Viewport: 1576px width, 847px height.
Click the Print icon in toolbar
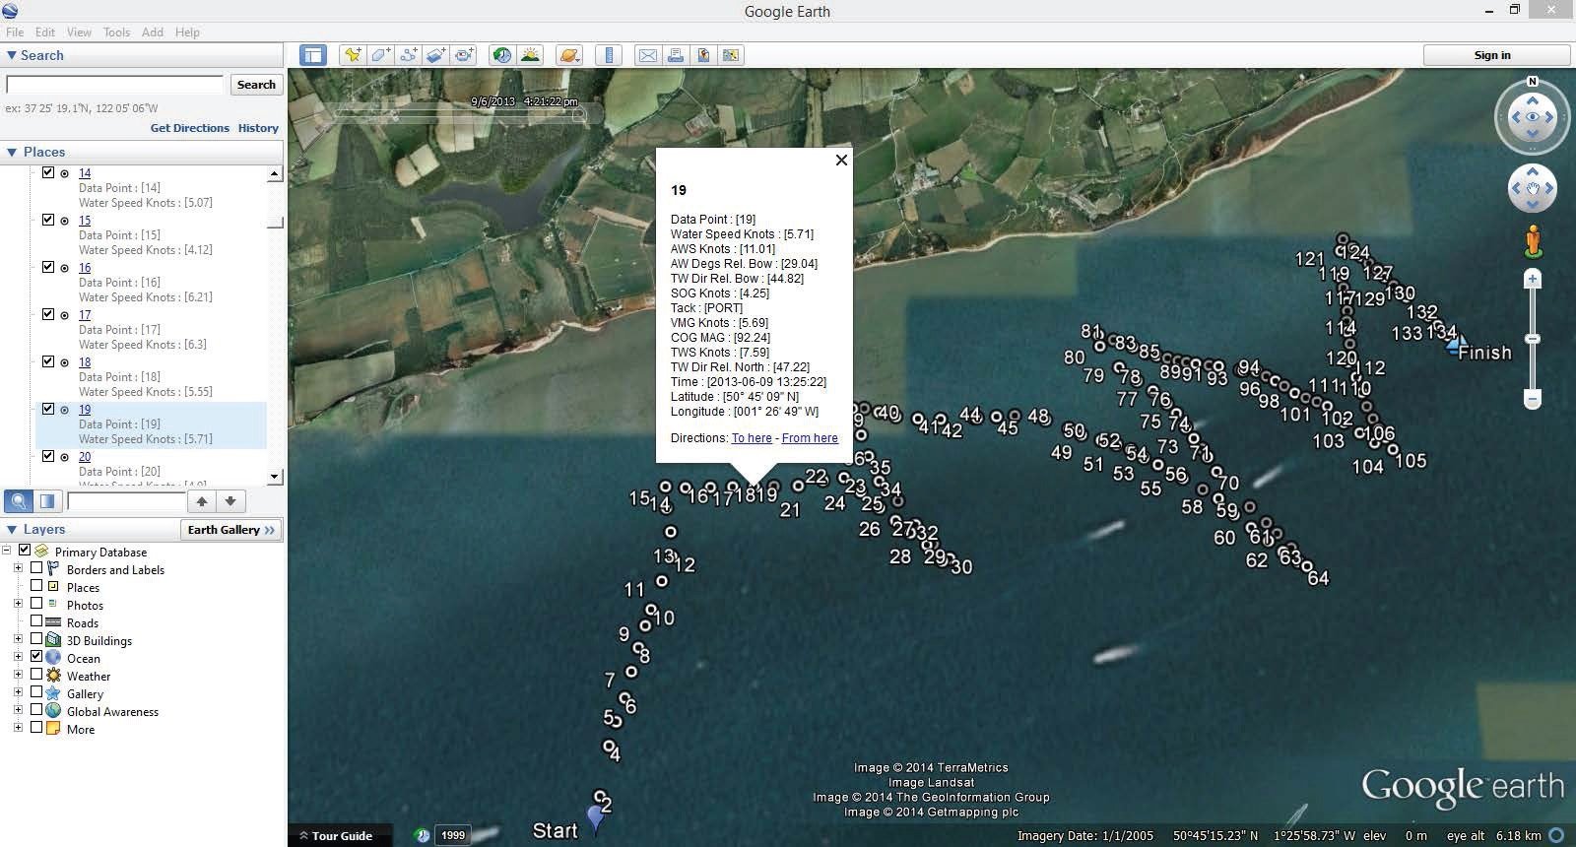point(676,55)
